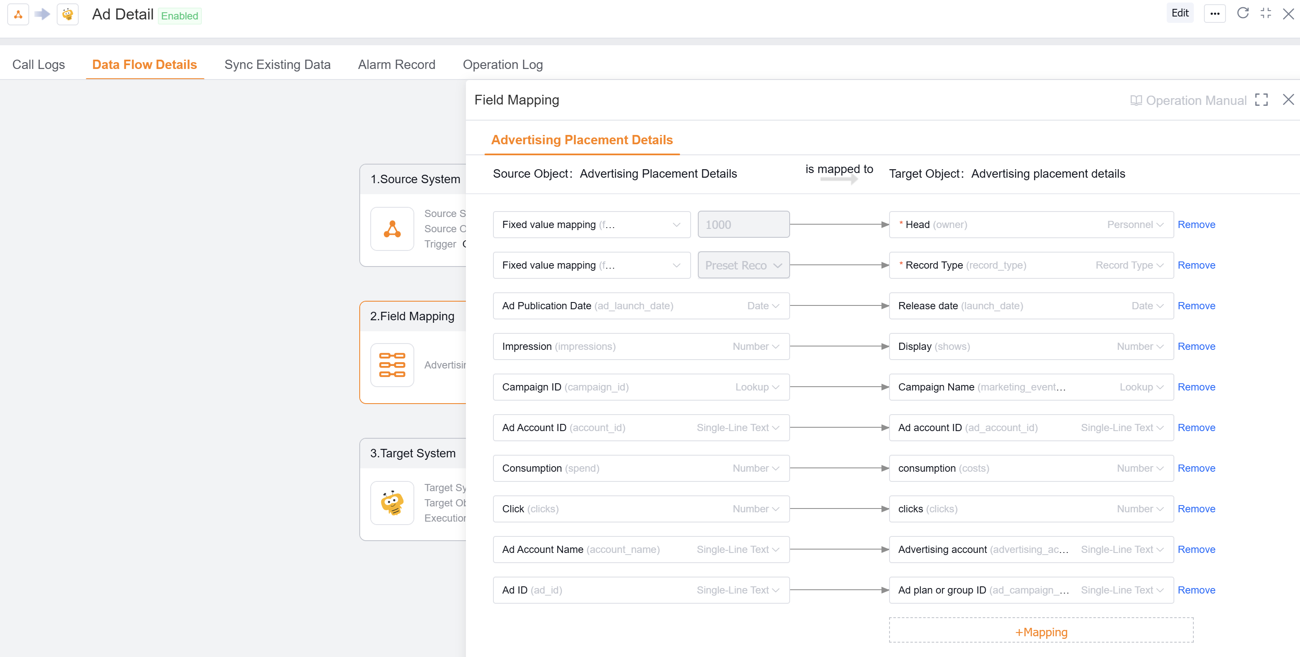Screen dimensions: 1300x657
Task: Remove the Impression to Display mapping
Action: pyautogui.click(x=1196, y=346)
